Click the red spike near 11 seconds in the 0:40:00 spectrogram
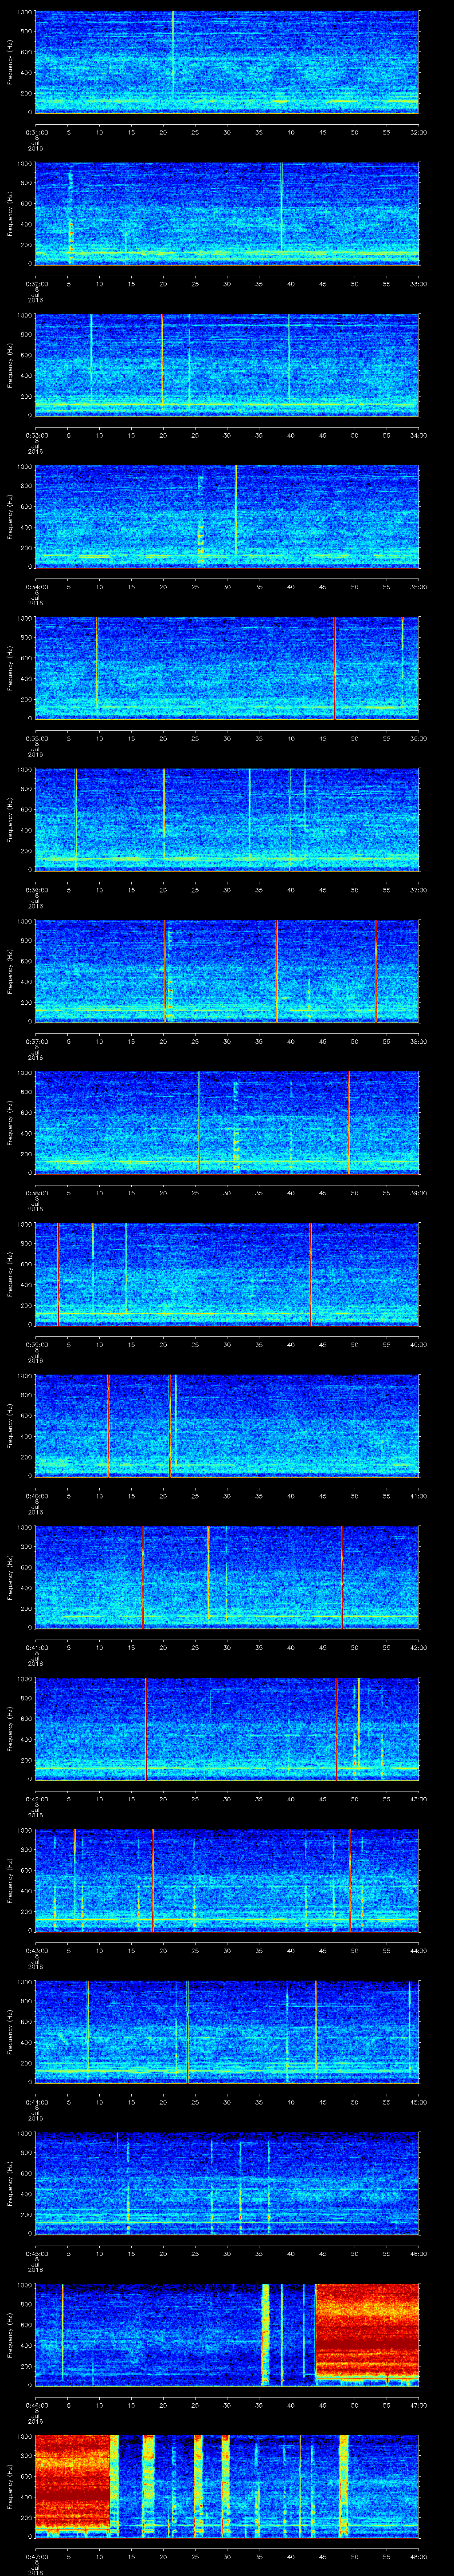The width and height of the screenshot is (454, 2576). (x=108, y=1424)
